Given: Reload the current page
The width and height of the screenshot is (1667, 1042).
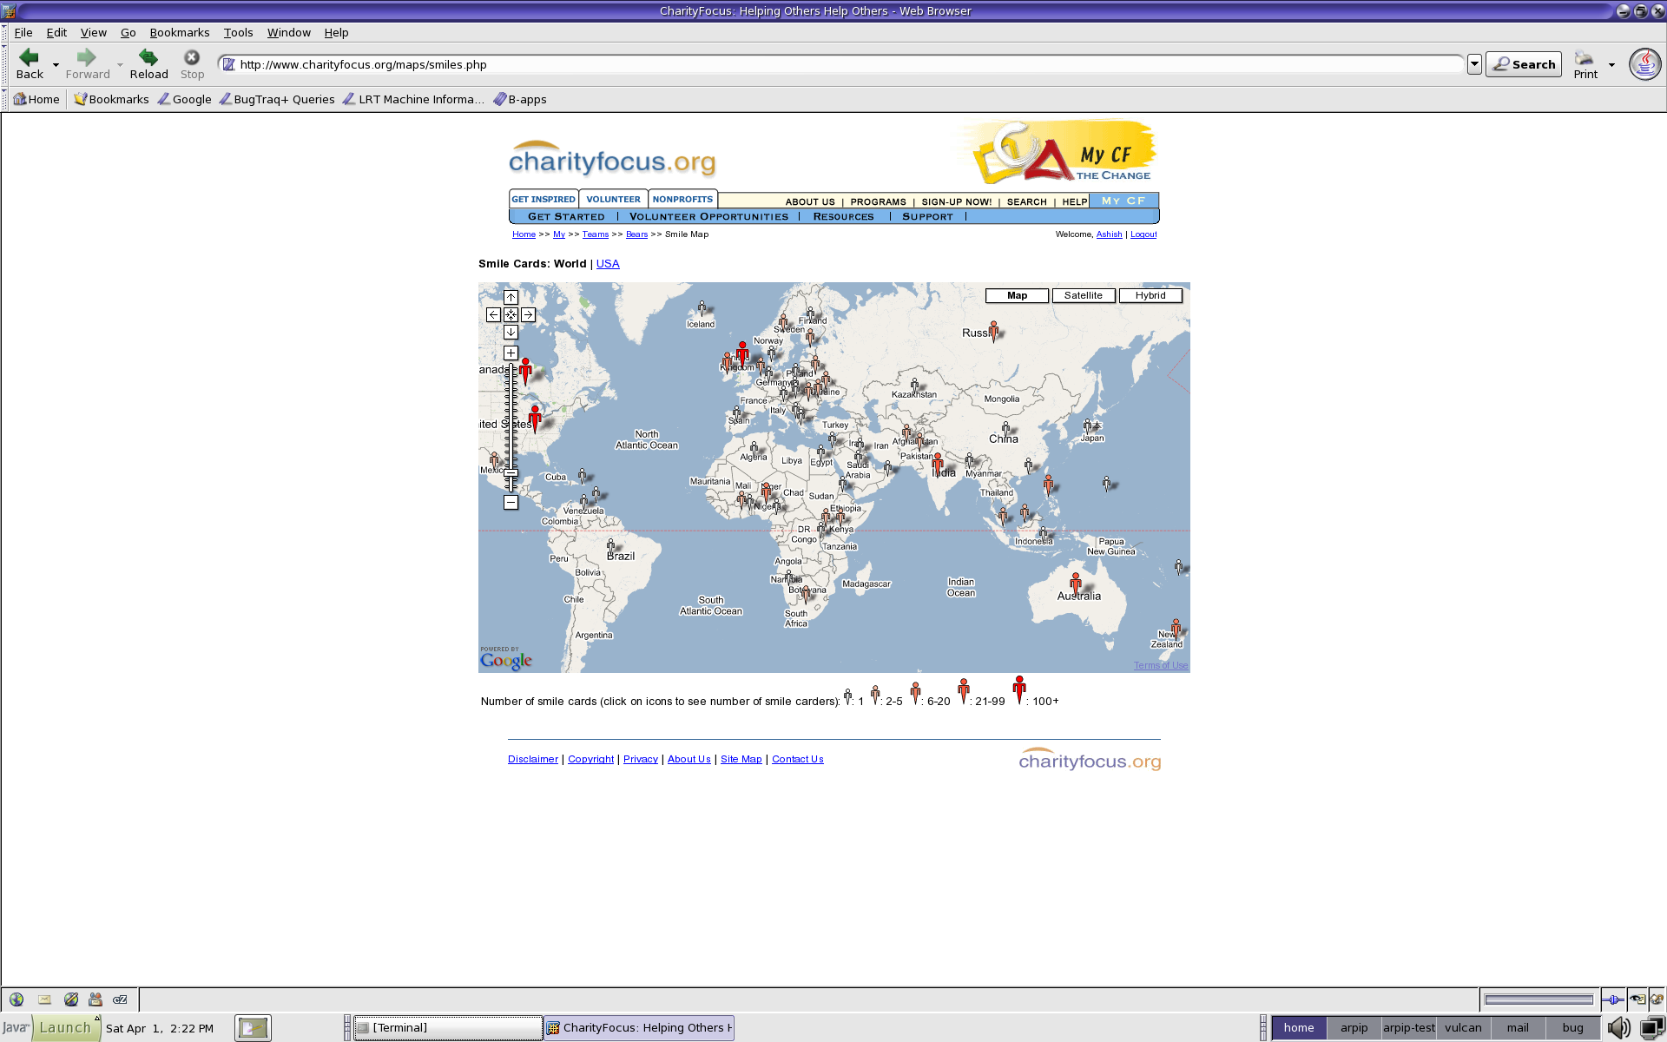Looking at the screenshot, I should click(148, 63).
